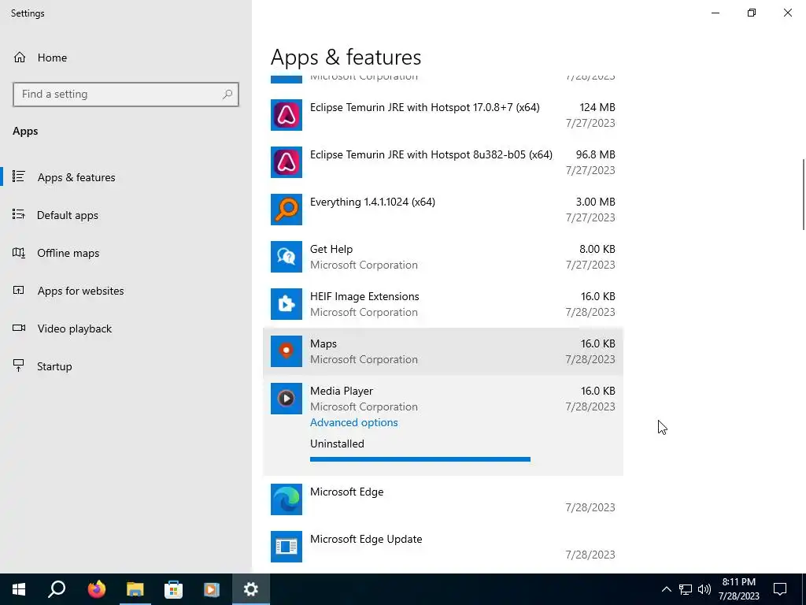Image resolution: width=806 pixels, height=605 pixels.
Task: Click the Everything search app icon
Action: tap(287, 210)
